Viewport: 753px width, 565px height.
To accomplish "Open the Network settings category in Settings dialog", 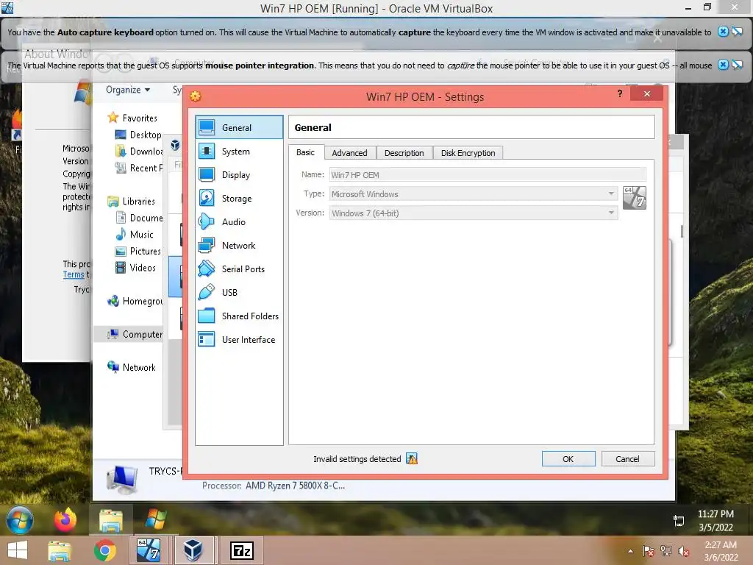I will [239, 246].
